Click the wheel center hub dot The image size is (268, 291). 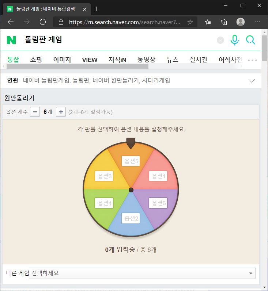131,189
